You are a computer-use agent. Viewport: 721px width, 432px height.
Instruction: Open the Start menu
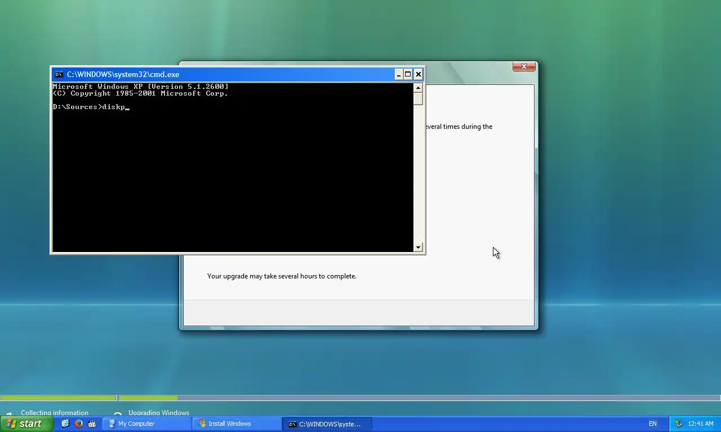27,424
